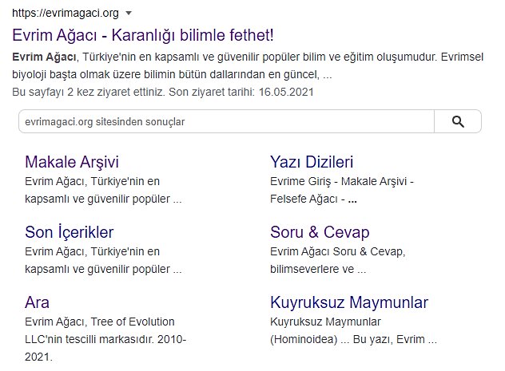The height and width of the screenshot is (371, 505).
Task: Click the bold 'Evrim Ağacı' text in the snippet
Action: coord(45,57)
